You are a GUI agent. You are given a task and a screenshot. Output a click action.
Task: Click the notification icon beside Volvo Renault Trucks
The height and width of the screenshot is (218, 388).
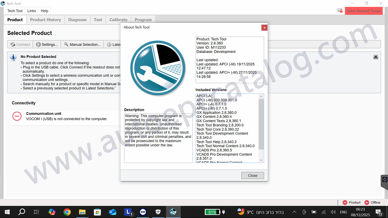(x=340, y=11)
